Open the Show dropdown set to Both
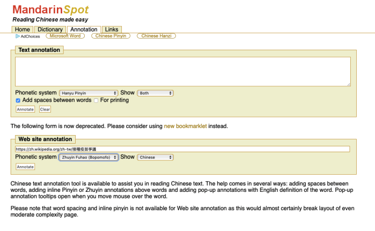375x231 pixels. tap(156, 93)
